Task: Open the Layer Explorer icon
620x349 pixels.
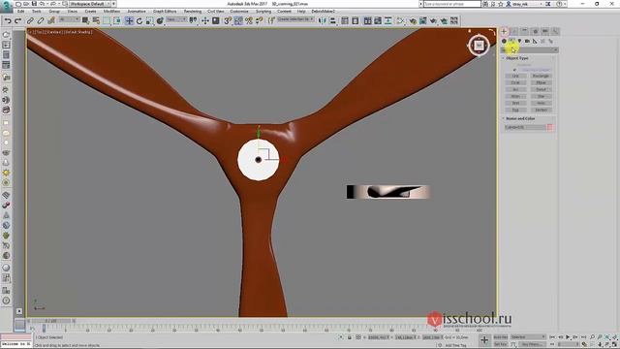Action: (x=356, y=20)
